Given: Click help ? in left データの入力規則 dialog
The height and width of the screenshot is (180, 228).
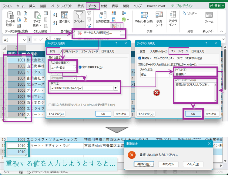Looking at the screenshot, I should [116, 43].
